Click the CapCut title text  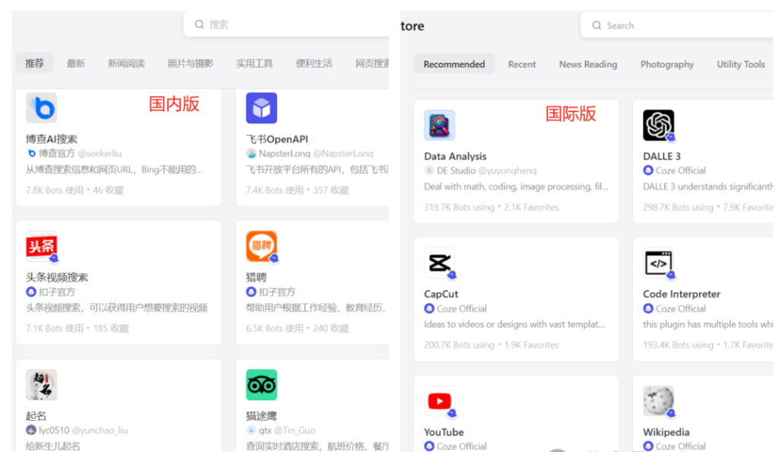(440, 294)
